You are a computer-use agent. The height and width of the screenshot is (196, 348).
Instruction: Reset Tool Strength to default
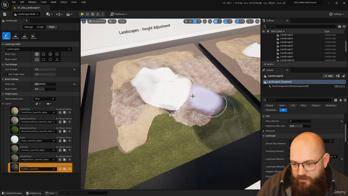(74, 69)
